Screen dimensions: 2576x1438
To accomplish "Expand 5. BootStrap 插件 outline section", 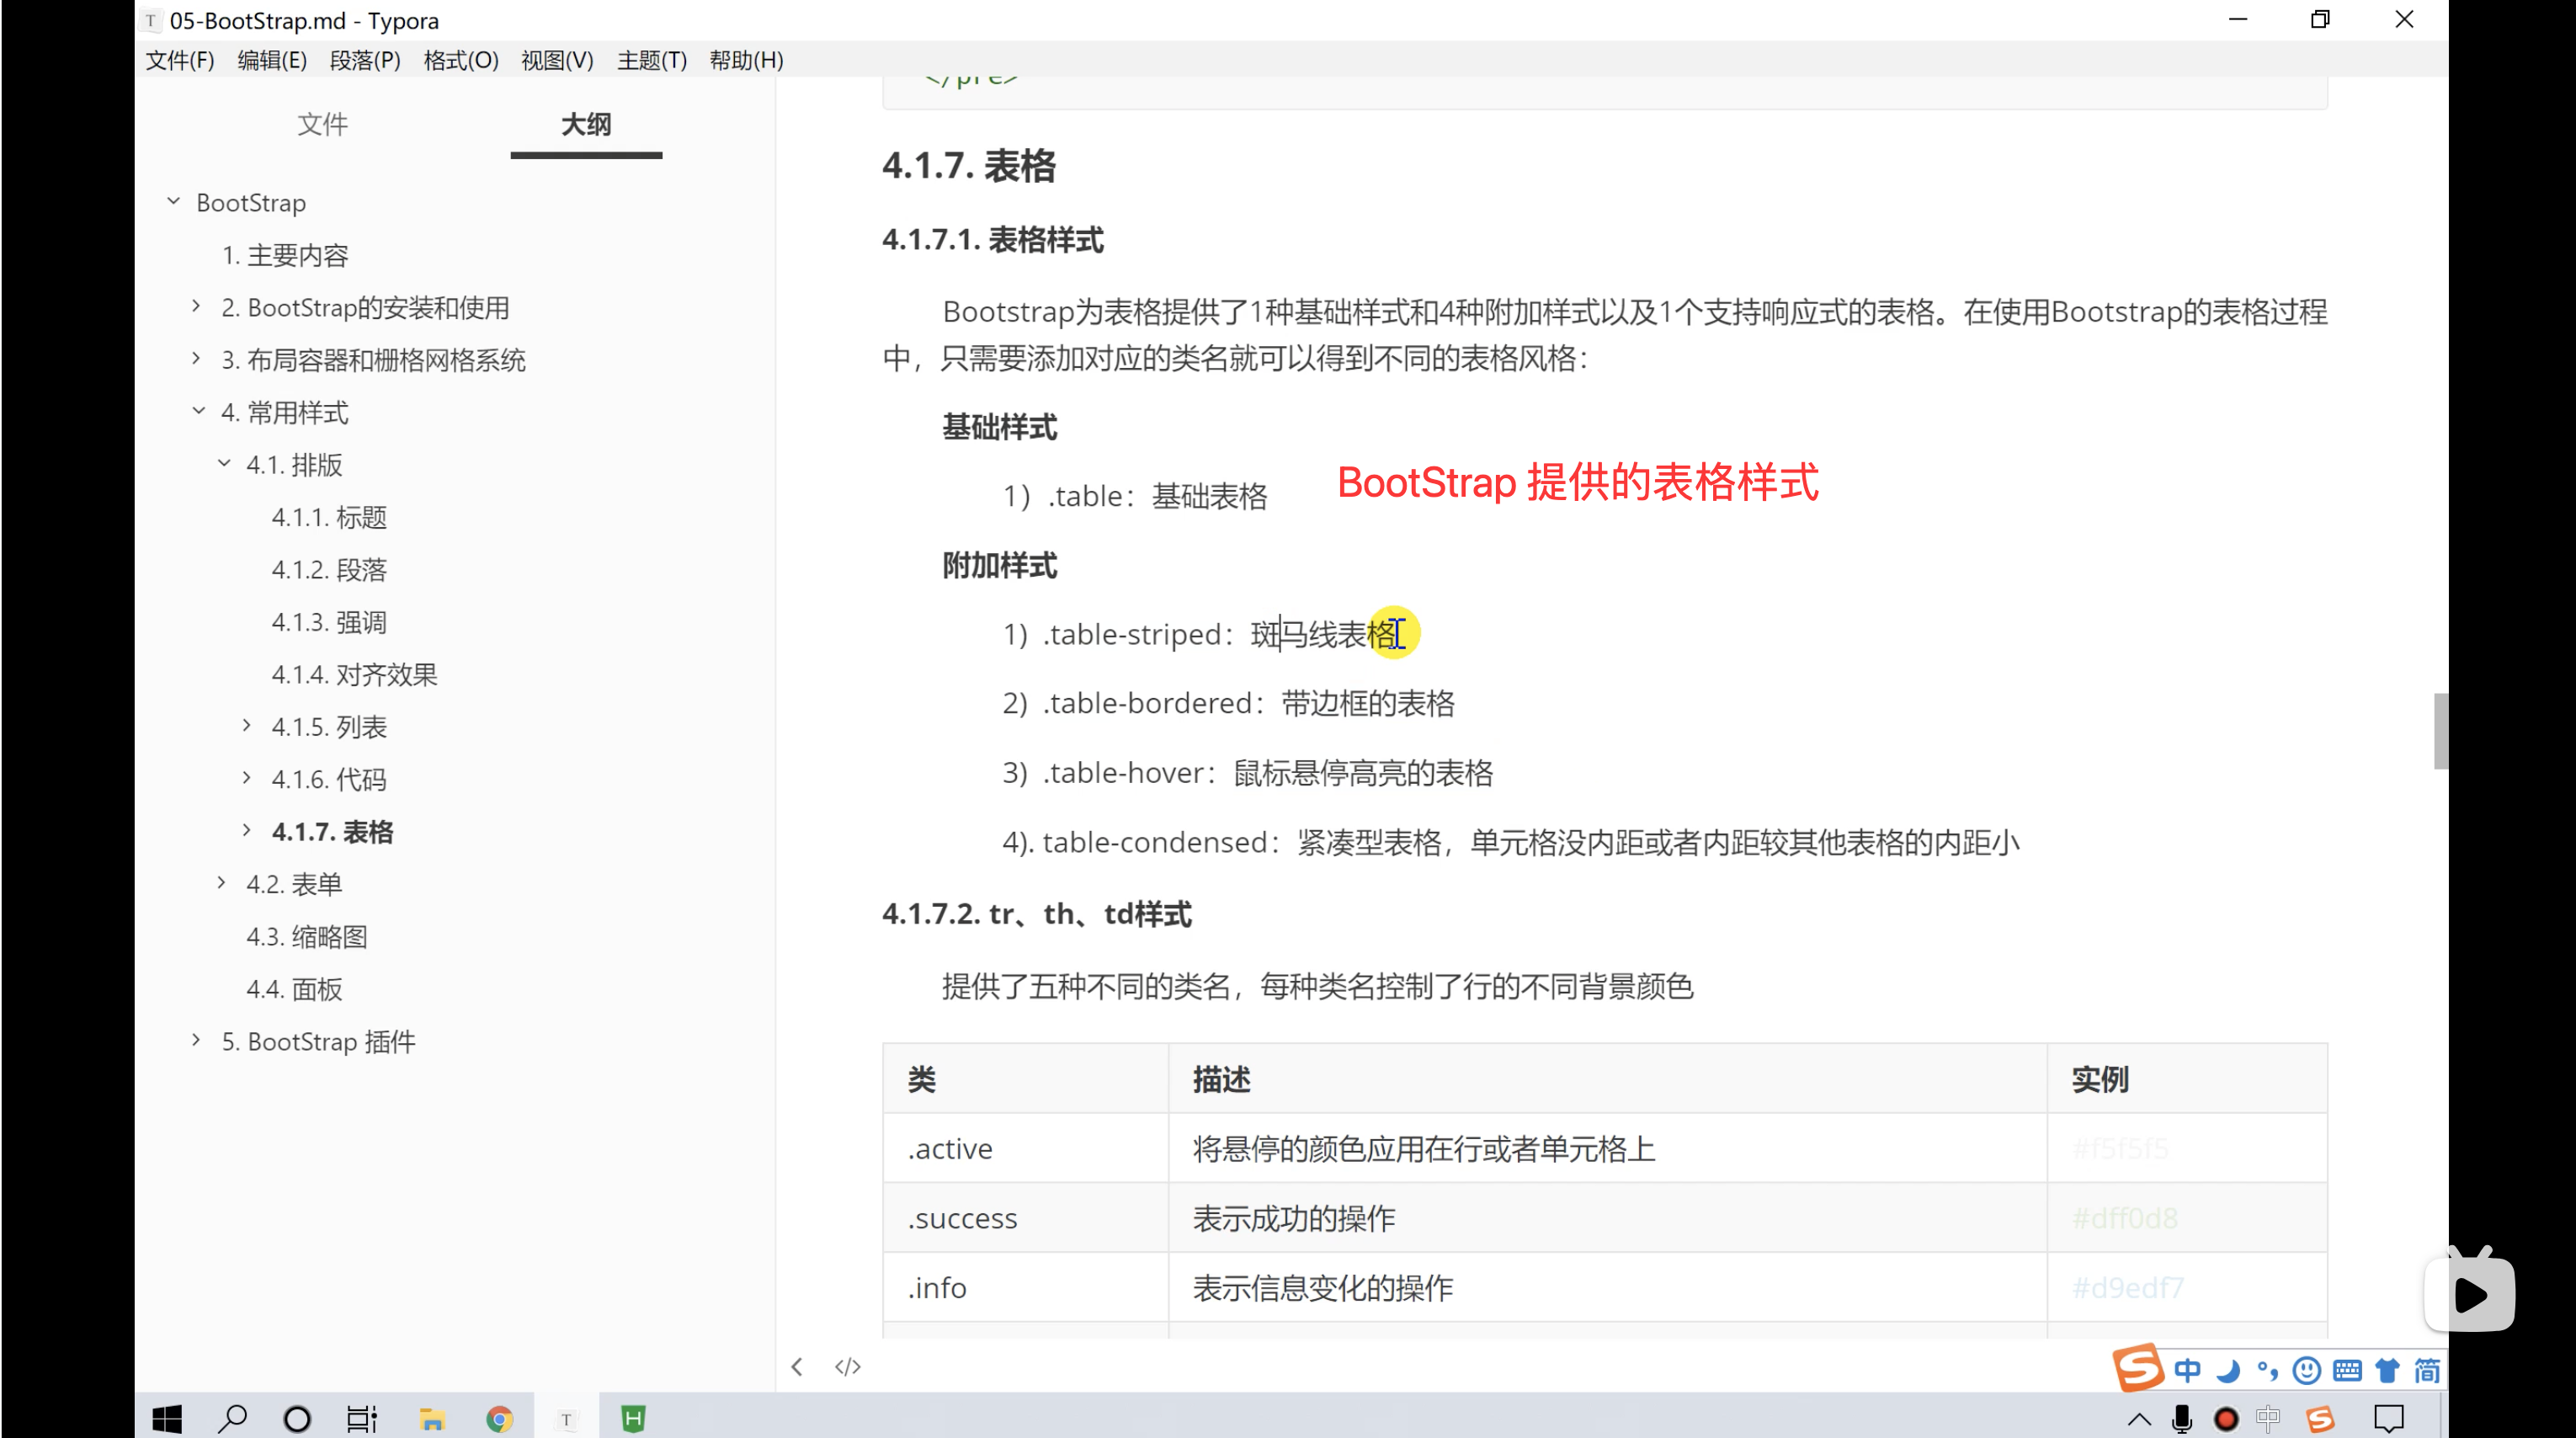I will (196, 1040).
